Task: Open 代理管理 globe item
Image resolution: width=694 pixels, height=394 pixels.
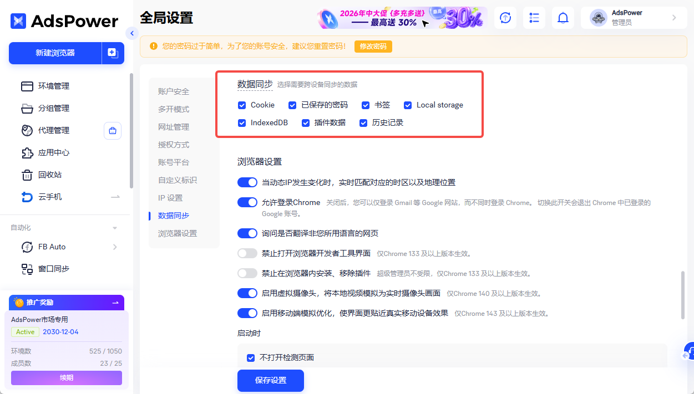Action: 54,130
